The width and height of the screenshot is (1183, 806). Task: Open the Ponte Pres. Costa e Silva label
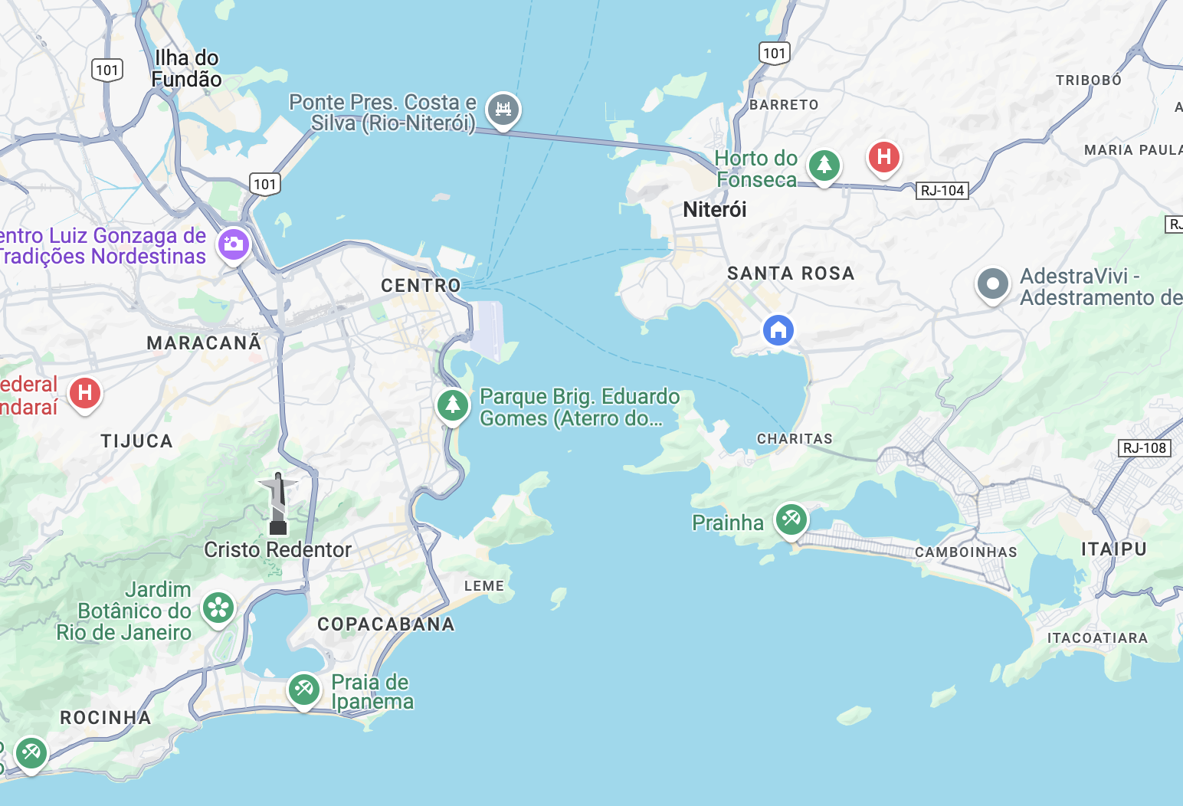click(x=382, y=113)
